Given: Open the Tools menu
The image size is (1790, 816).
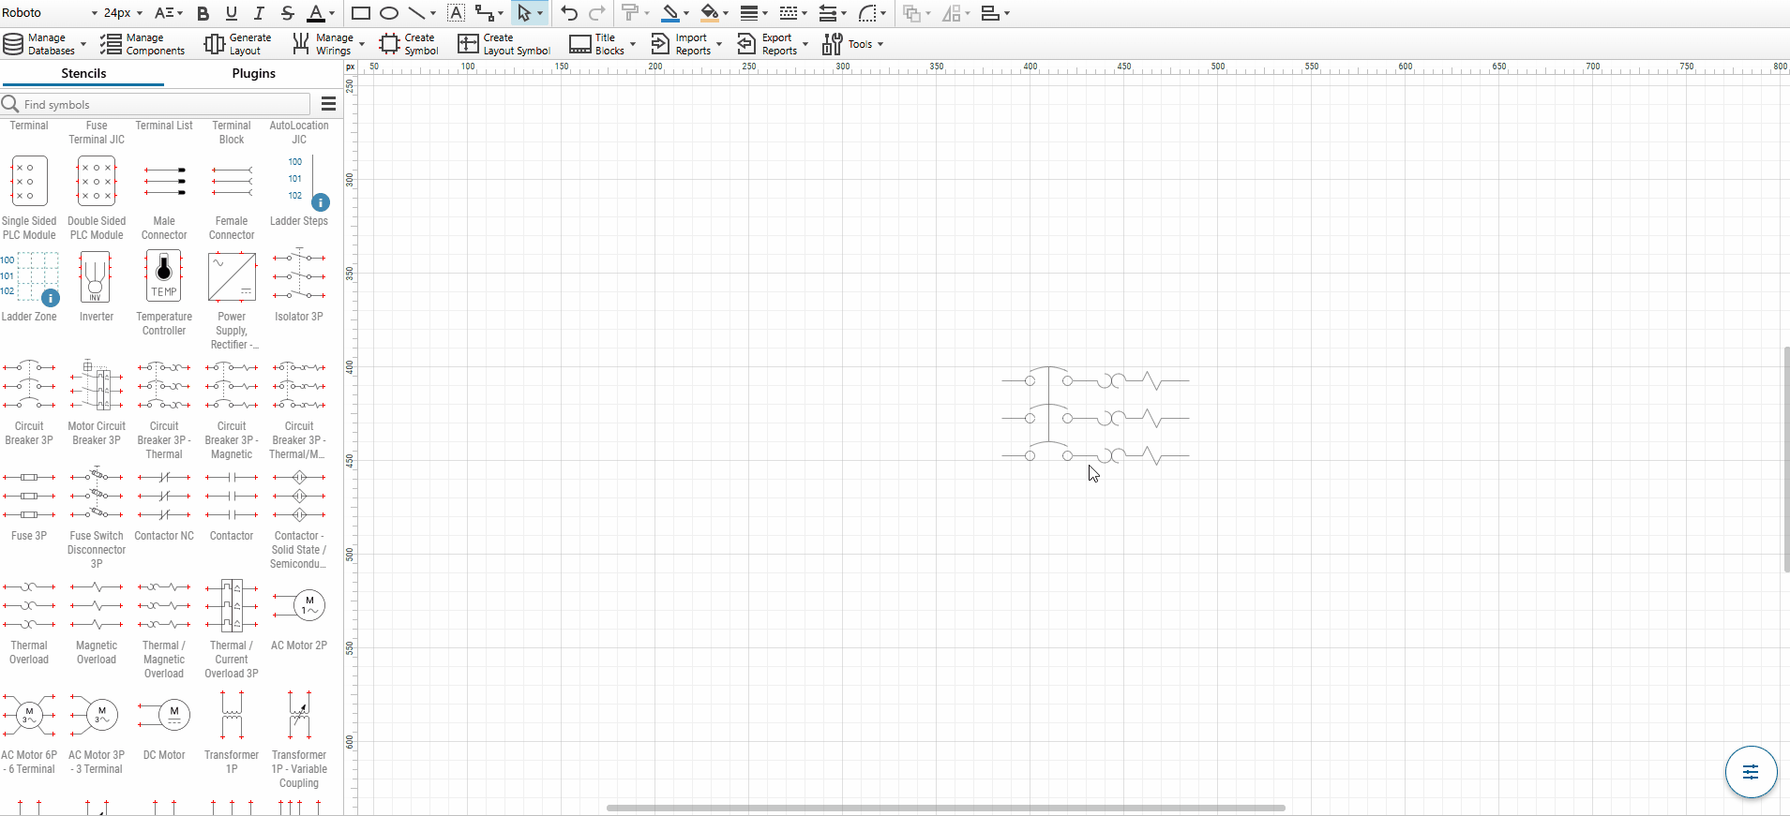Looking at the screenshot, I should pos(852,44).
